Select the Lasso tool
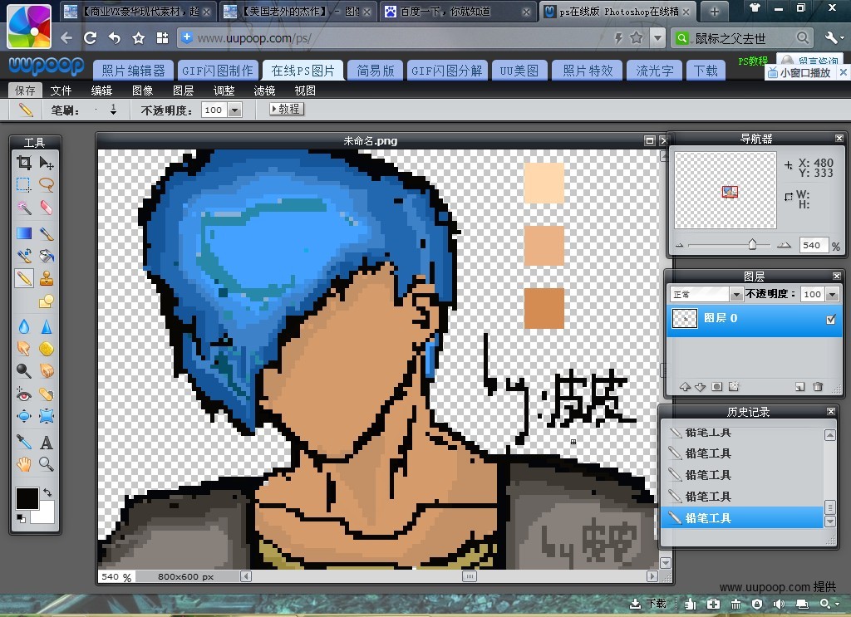The width and height of the screenshot is (851, 617). (x=47, y=185)
